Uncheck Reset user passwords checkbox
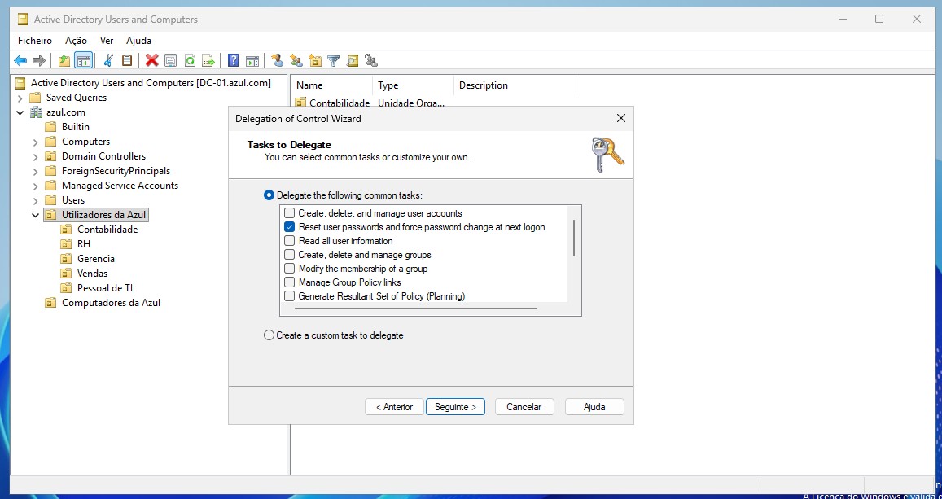 coord(290,227)
